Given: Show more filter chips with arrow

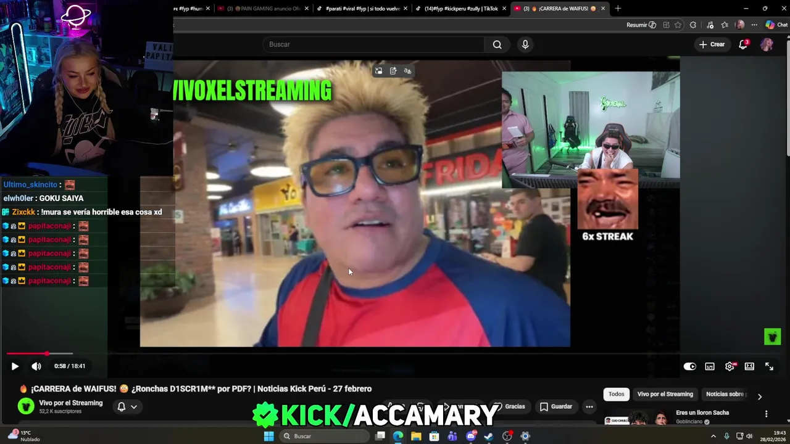Looking at the screenshot, I should tap(760, 397).
